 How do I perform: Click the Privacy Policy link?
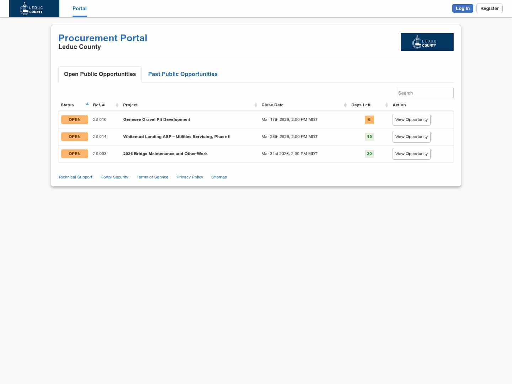(190, 177)
